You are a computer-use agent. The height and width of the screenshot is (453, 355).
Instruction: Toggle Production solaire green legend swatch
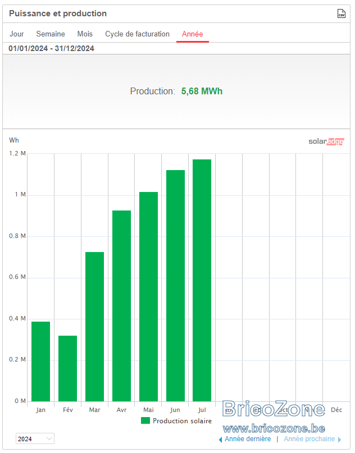click(145, 420)
